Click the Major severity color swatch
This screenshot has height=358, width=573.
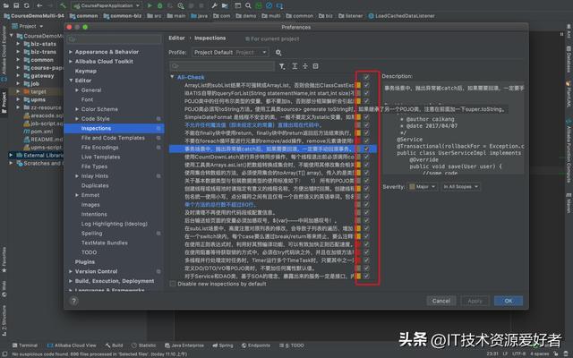point(412,187)
